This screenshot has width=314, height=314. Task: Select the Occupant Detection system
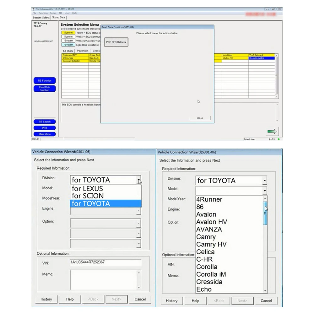tap(75, 61)
